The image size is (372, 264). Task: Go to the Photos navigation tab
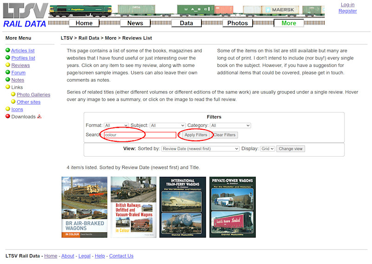(238, 23)
